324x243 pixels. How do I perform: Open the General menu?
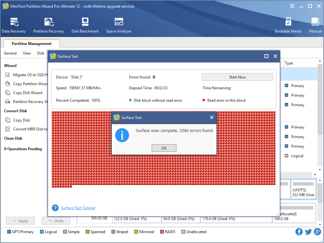pos(10,53)
